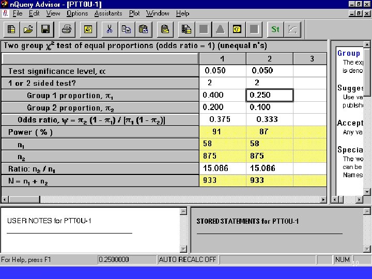Click the cut scissors icon
Screen dimensions: 372x279
coord(110,29)
